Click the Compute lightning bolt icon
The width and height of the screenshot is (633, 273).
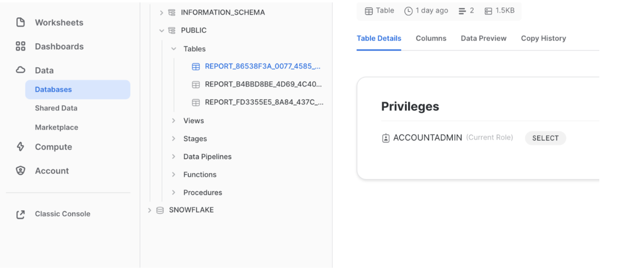coord(20,147)
